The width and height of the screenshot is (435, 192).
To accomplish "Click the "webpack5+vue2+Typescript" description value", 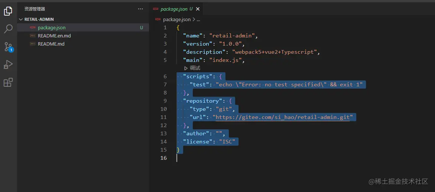I will click(x=275, y=52).
